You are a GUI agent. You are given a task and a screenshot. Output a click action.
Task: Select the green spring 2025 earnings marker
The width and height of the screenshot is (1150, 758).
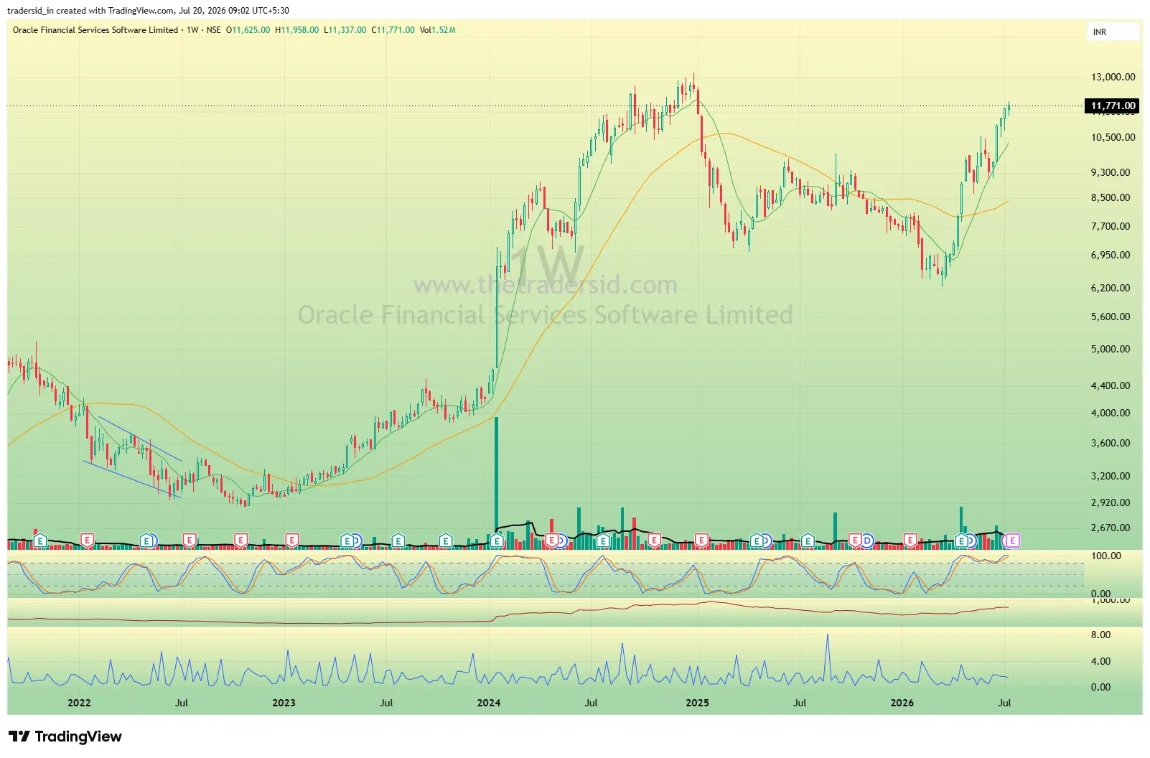click(757, 540)
